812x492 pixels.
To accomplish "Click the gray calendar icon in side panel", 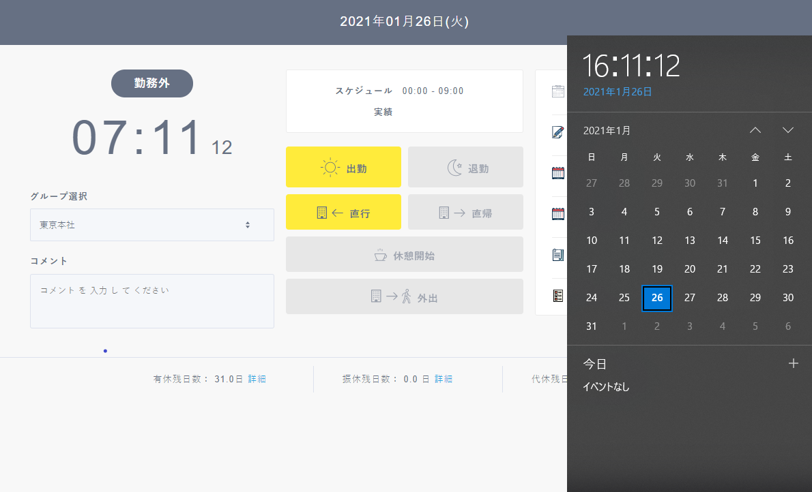I will click(557, 91).
